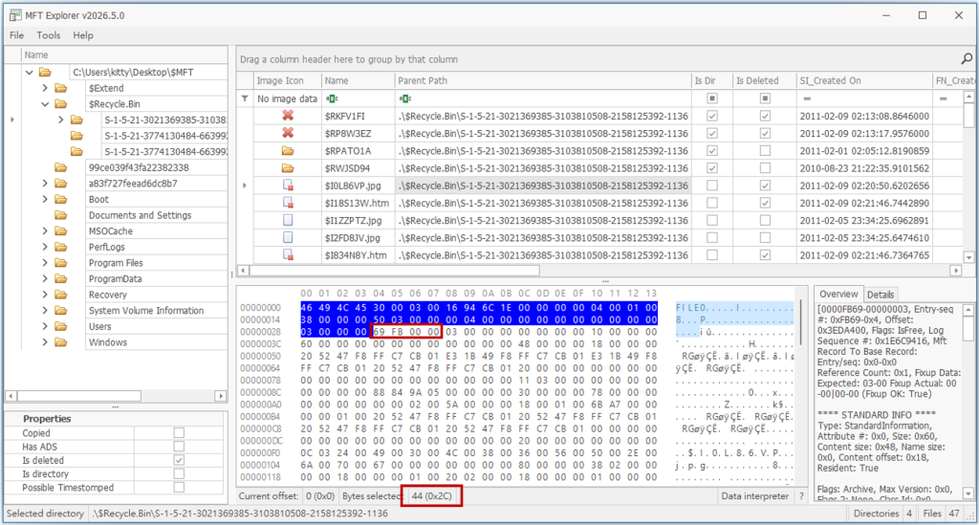The image size is (979, 525).
Task: Click file icon for $I2FD8JV.jpg
Action: [x=288, y=237]
